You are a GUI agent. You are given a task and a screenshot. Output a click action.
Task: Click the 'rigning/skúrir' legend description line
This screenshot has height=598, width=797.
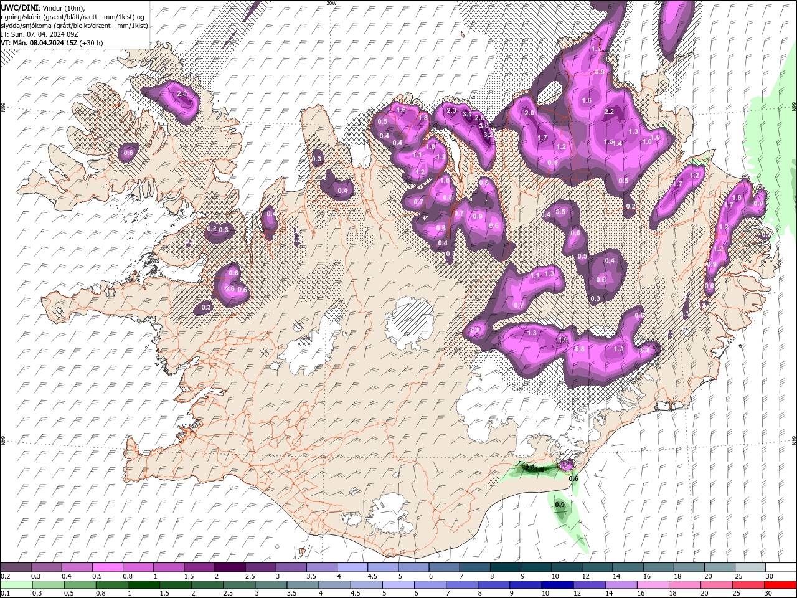[x=73, y=17]
